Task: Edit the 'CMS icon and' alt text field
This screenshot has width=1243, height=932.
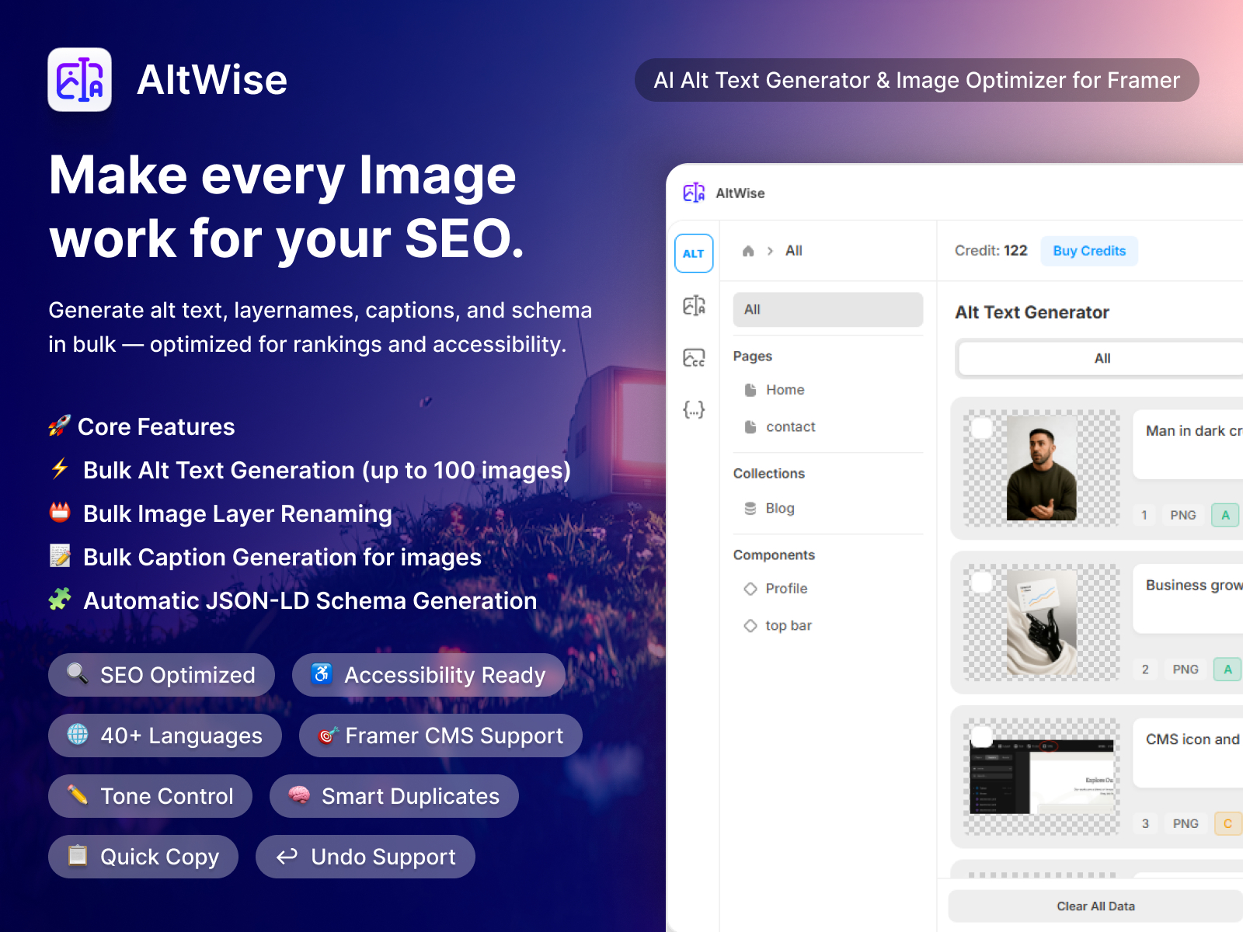Action: click(x=1188, y=753)
